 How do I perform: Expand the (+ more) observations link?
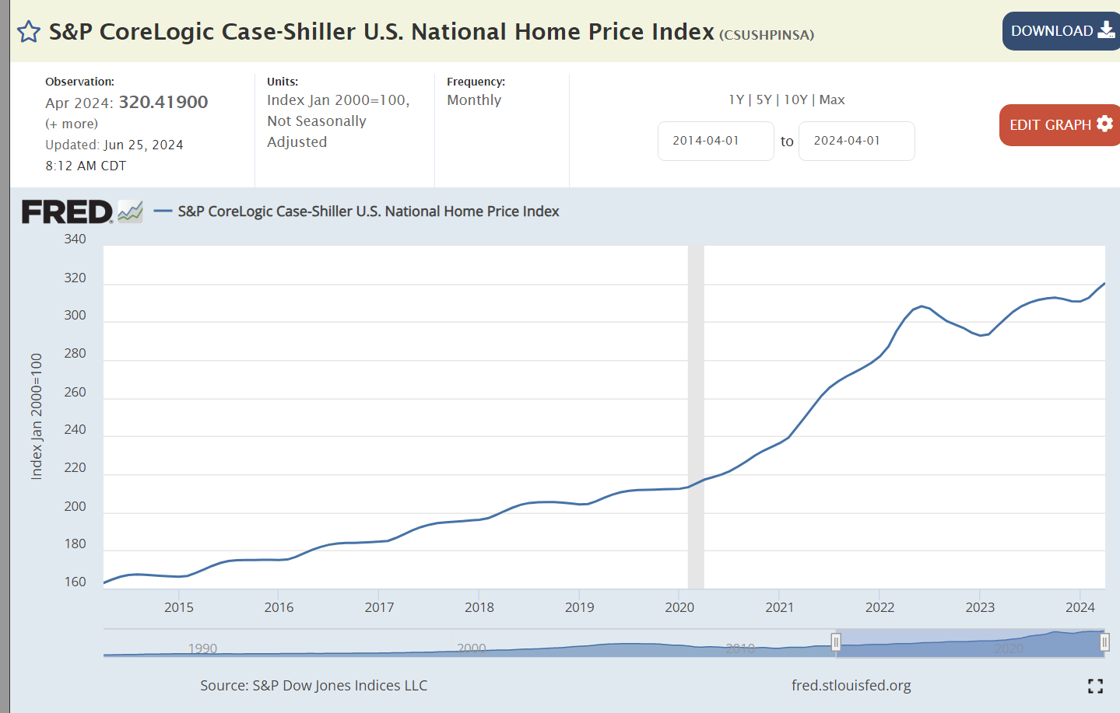point(72,124)
